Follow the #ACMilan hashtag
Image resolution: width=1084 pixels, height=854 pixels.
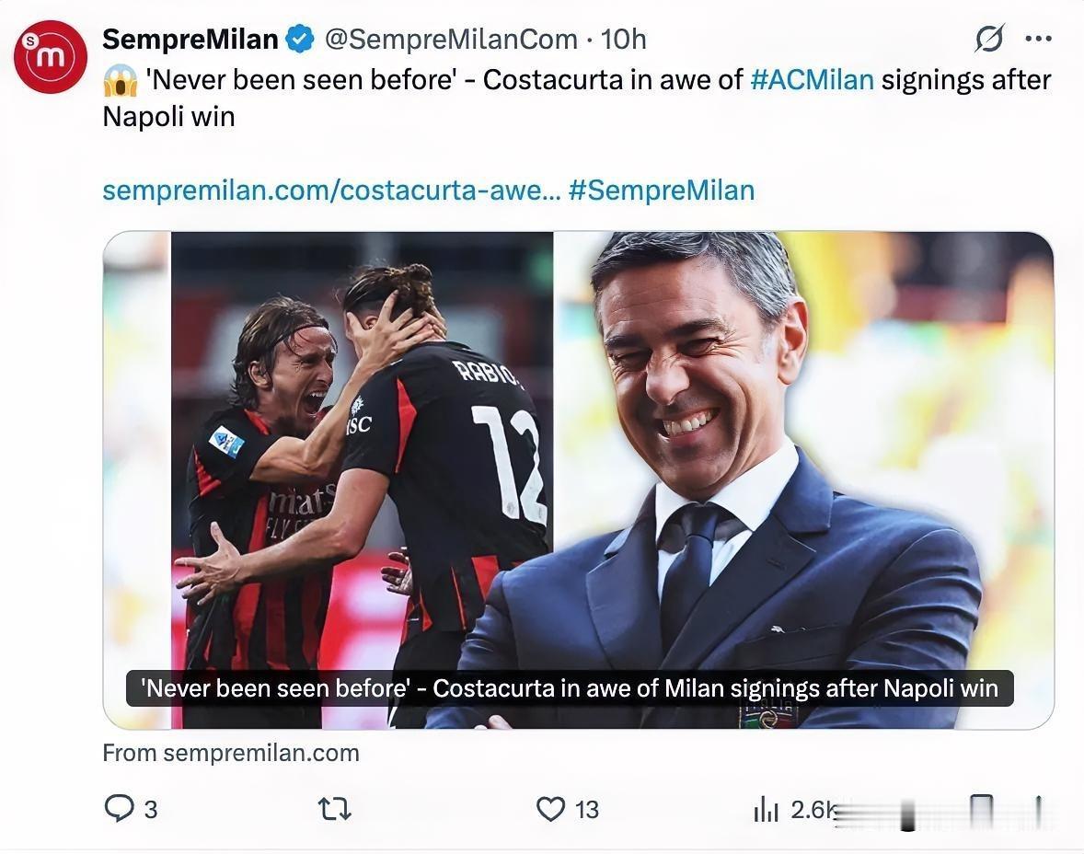[813, 79]
